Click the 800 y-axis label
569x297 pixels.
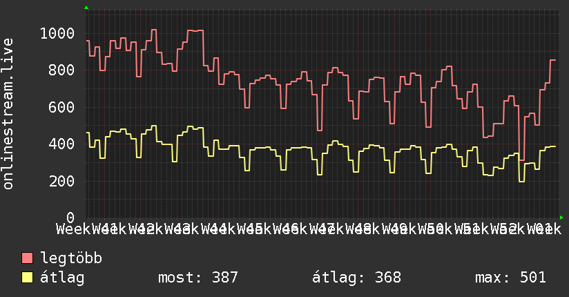pos(61,70)
